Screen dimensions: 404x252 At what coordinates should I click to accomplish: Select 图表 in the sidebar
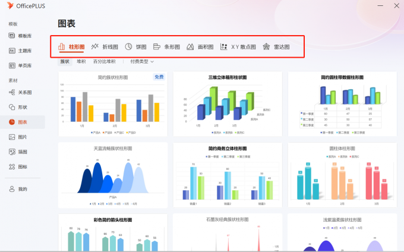pos(23,122)
